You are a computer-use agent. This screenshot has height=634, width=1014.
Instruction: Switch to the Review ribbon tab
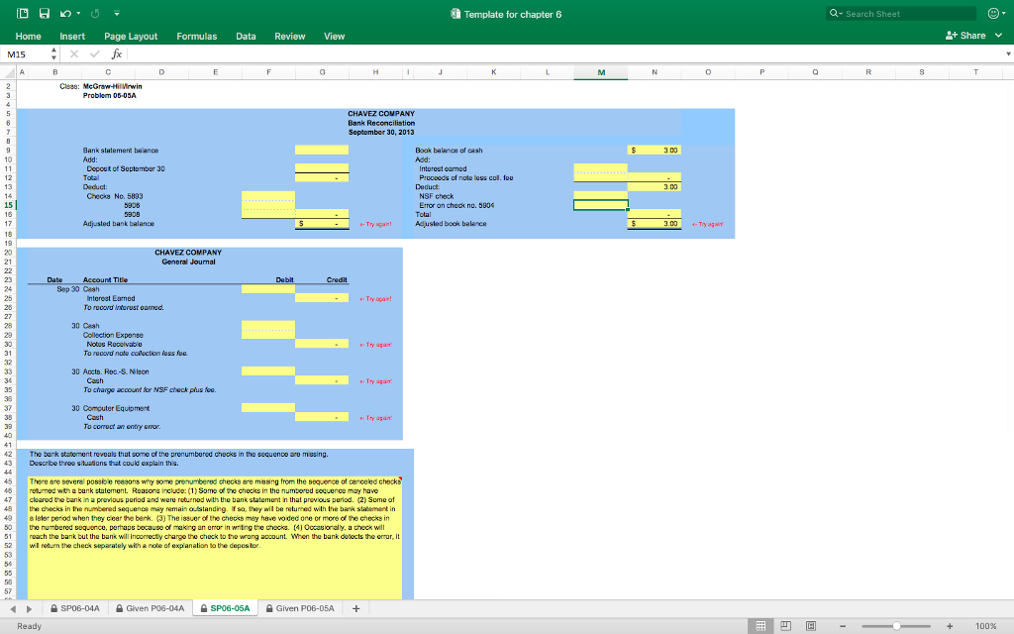(x=289, y=36)
